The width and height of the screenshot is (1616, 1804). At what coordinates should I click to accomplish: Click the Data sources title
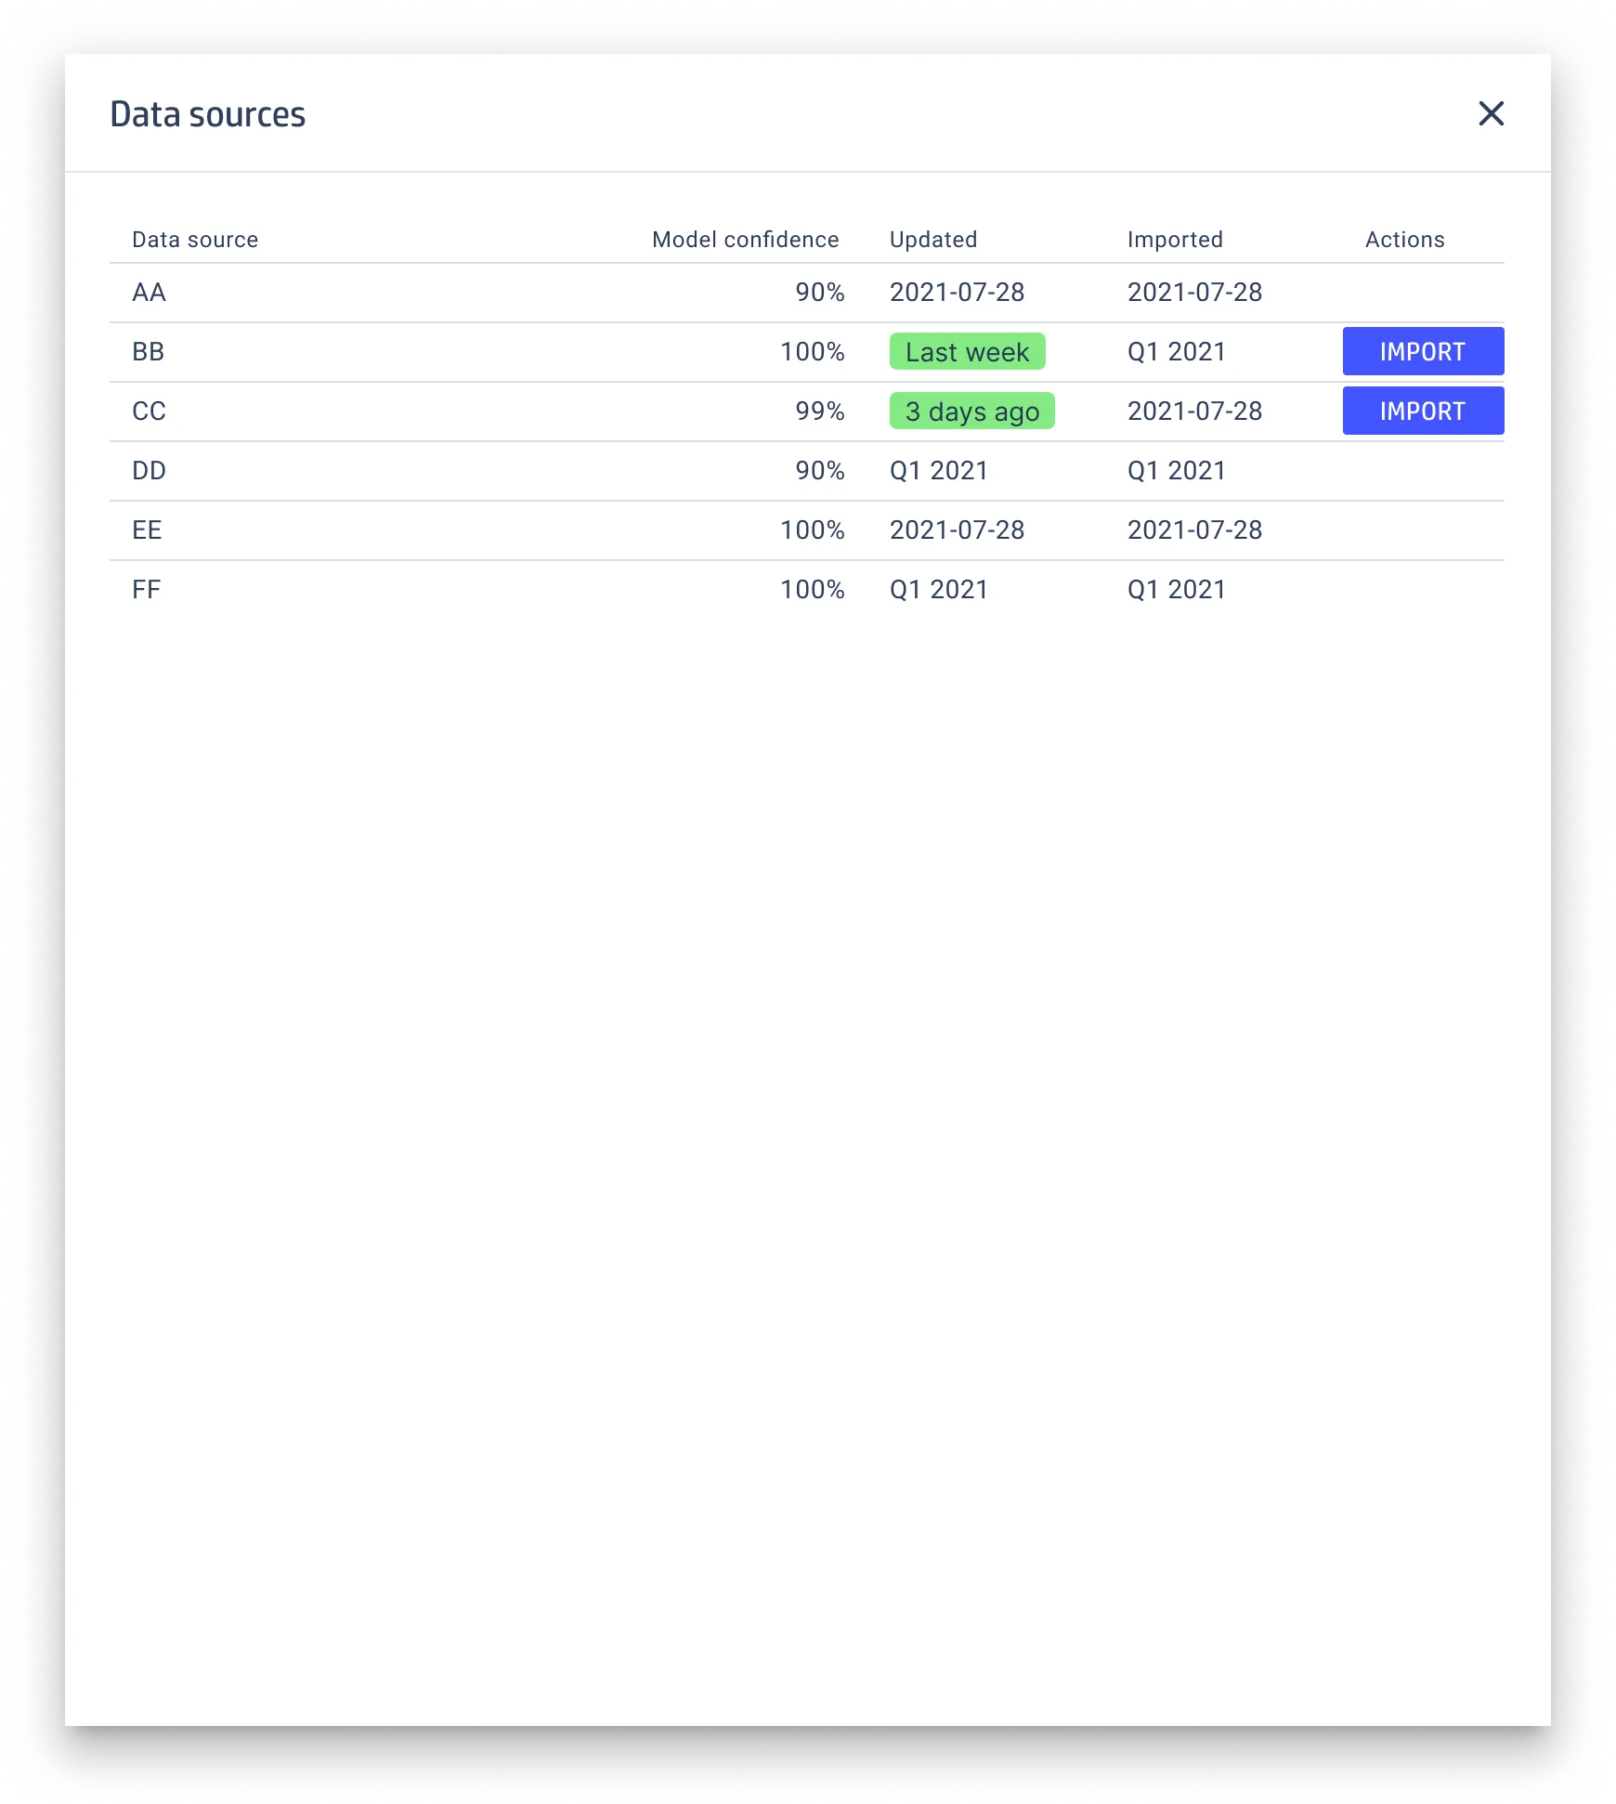click(x=207, y=113)
